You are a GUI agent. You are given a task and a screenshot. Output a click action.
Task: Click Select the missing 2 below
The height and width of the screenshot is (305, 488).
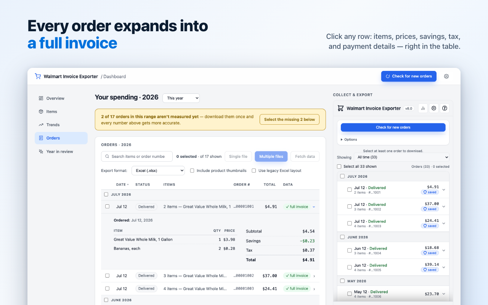point(289,119)
